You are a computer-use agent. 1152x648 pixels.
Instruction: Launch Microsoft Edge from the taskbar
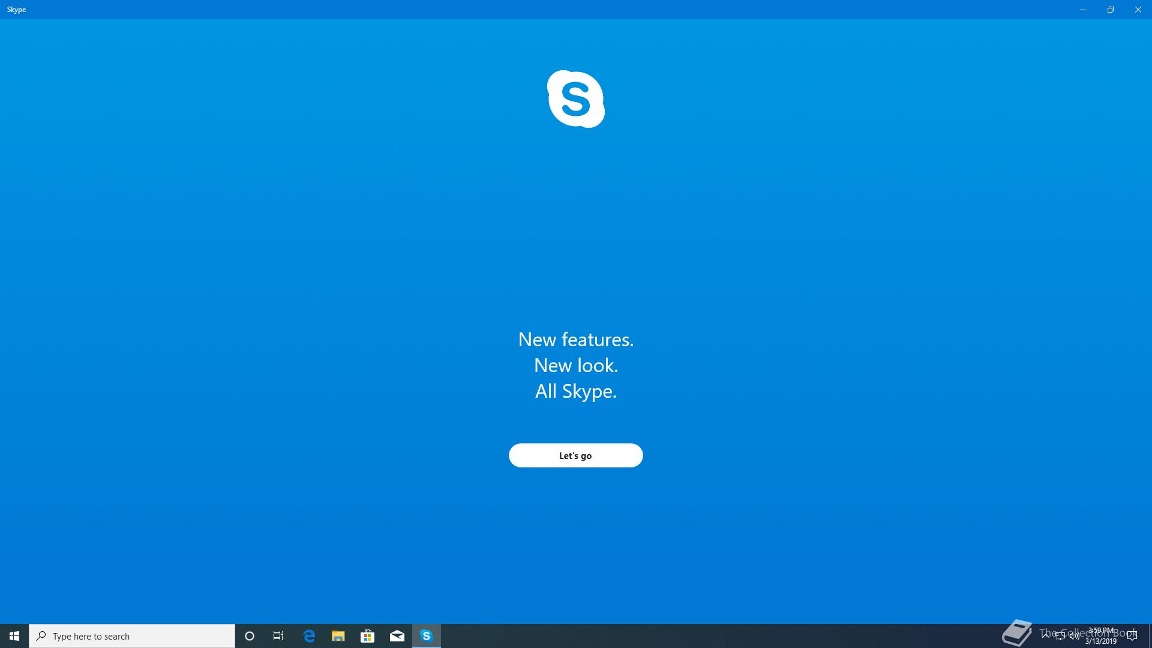tap(309, 636)
